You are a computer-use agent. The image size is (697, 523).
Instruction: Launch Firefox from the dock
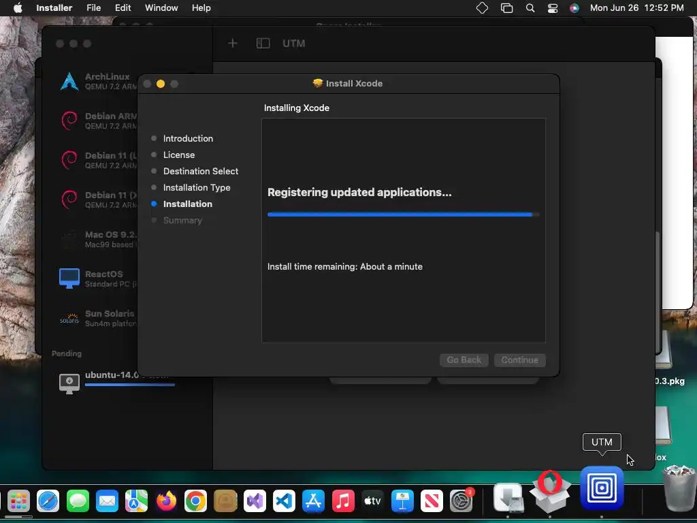click(x=166, y=501)
